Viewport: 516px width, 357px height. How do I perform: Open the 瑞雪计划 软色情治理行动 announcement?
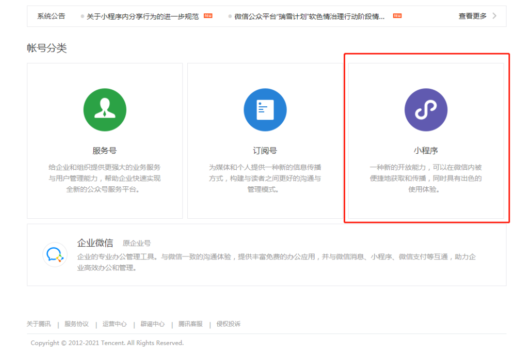309,17
